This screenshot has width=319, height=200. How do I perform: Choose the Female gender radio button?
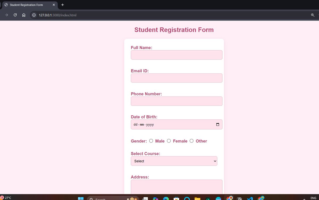point(169,141)
